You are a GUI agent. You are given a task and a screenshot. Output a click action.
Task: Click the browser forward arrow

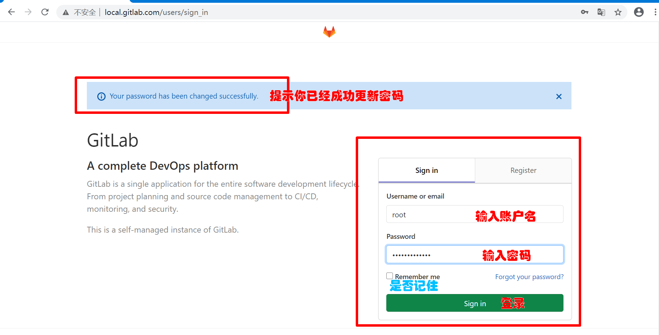[28, 12]
